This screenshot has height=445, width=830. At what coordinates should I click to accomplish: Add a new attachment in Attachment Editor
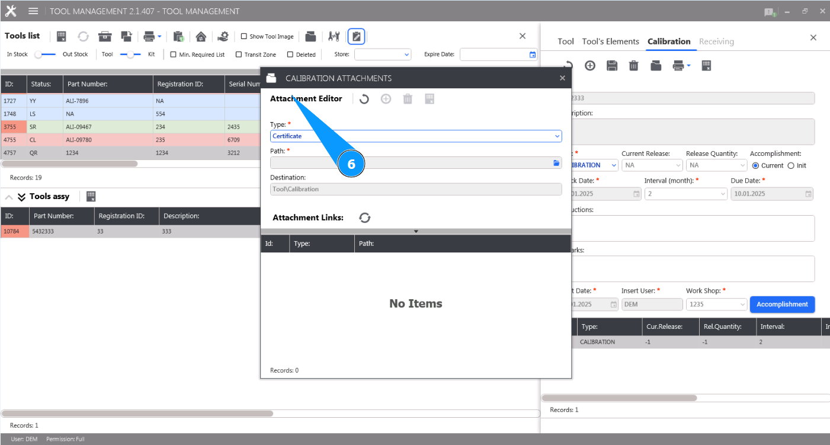coord(386,99)
